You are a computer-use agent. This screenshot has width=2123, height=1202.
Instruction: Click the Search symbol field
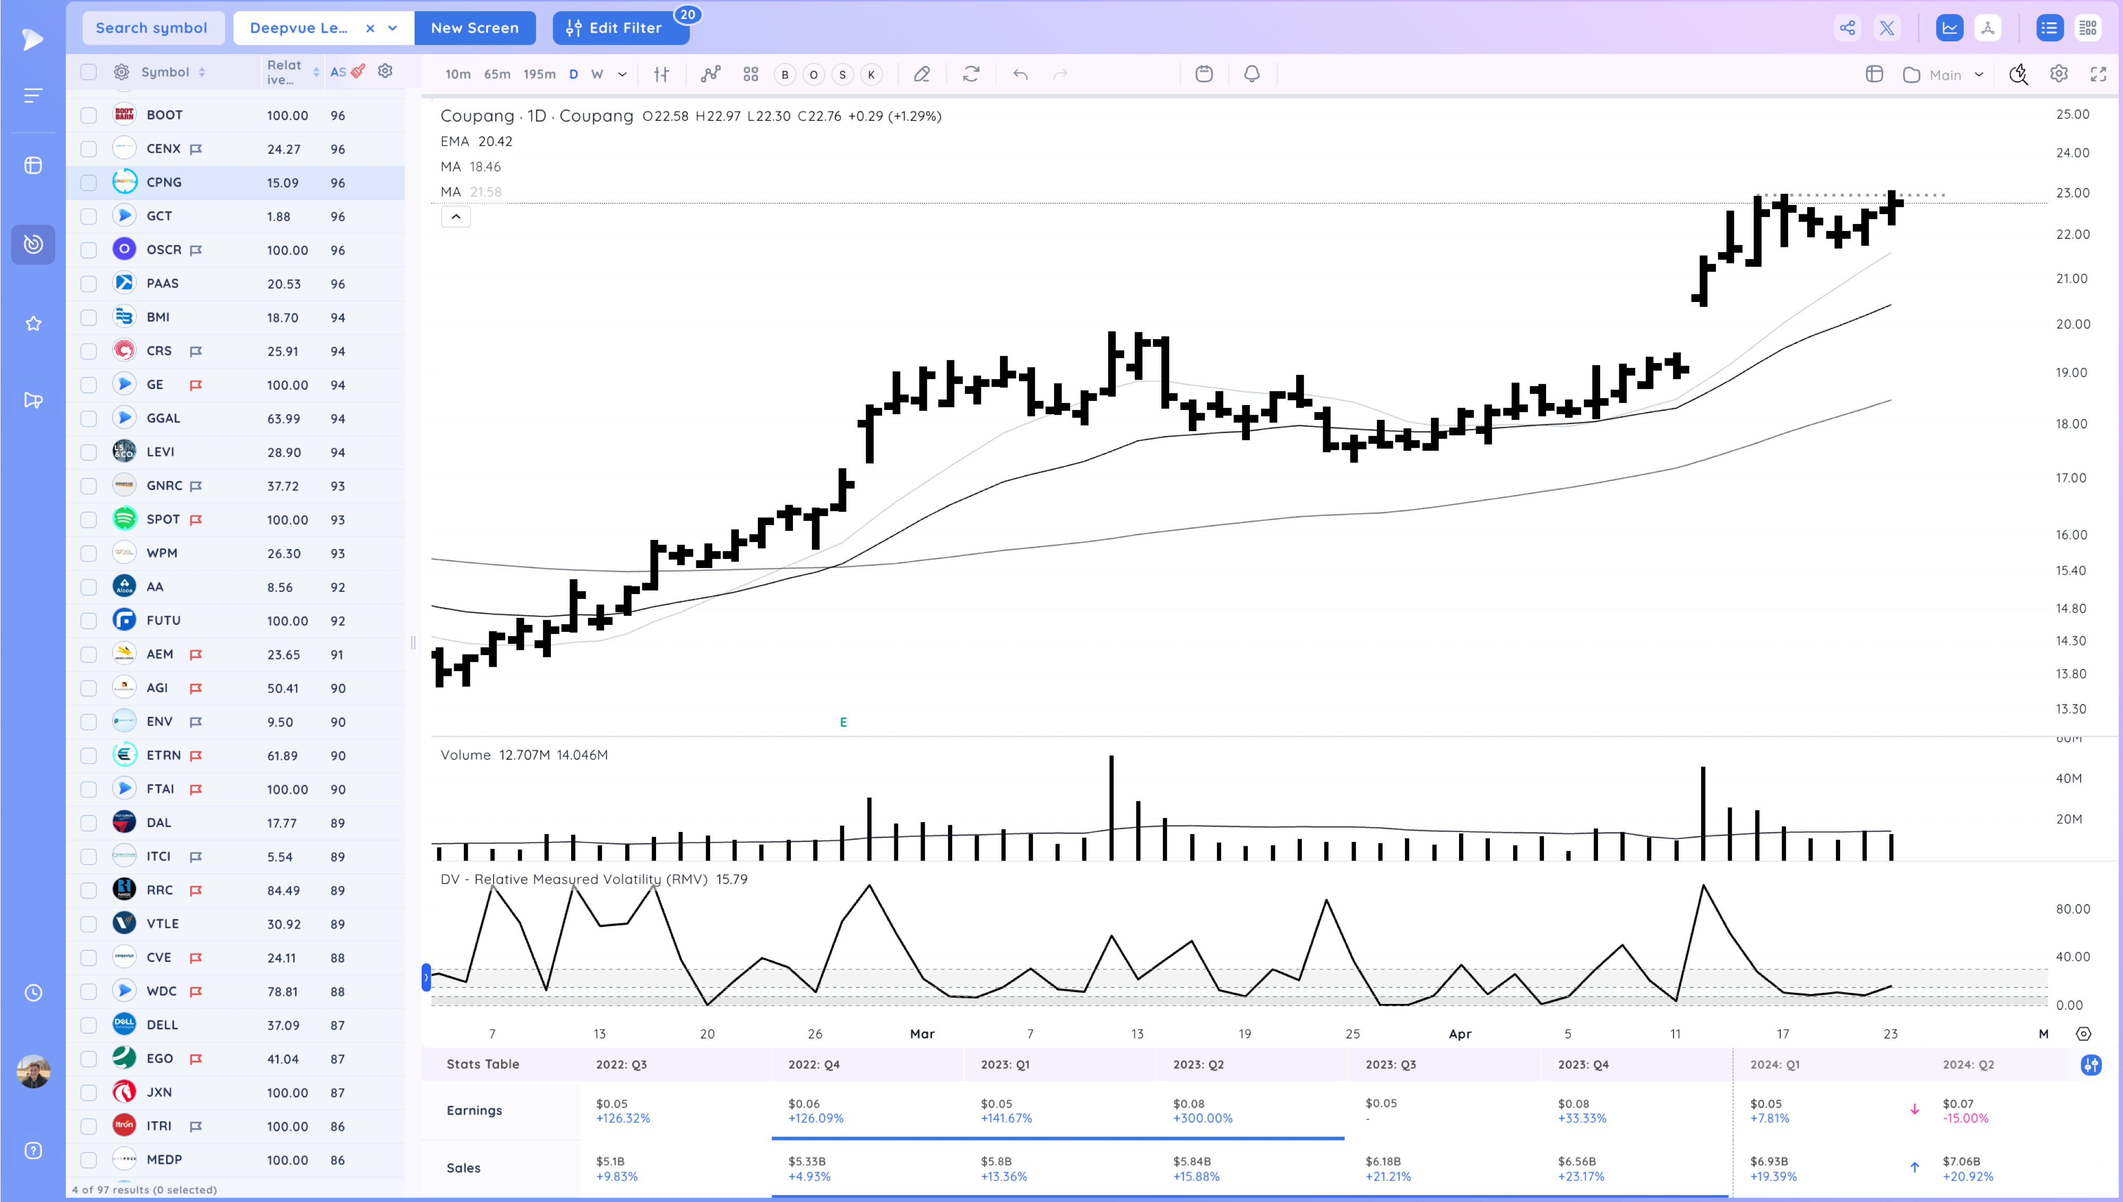(153, 28)
